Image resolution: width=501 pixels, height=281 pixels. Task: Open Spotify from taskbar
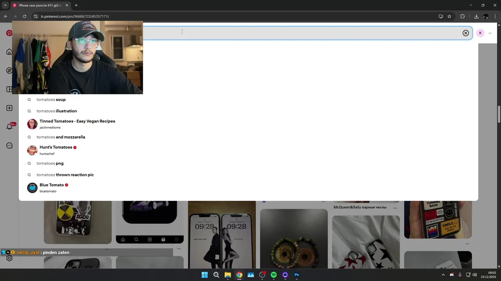tap(274, 275)
